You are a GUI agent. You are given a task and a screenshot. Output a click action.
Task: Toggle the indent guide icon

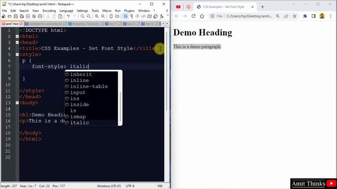[x=137, y=16]
